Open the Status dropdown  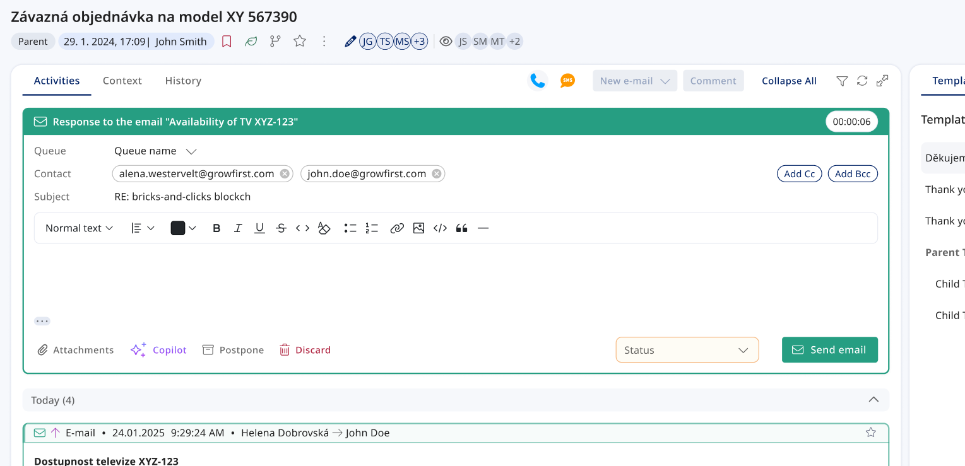pos(687,349)
